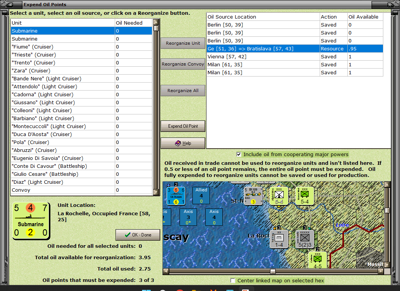Select Ge => Bratislava oil source row
This screenshot has height=291, width=400.
click(295, 48)
